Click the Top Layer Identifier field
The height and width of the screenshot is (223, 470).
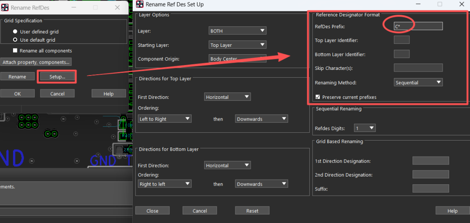coord(402,40)
